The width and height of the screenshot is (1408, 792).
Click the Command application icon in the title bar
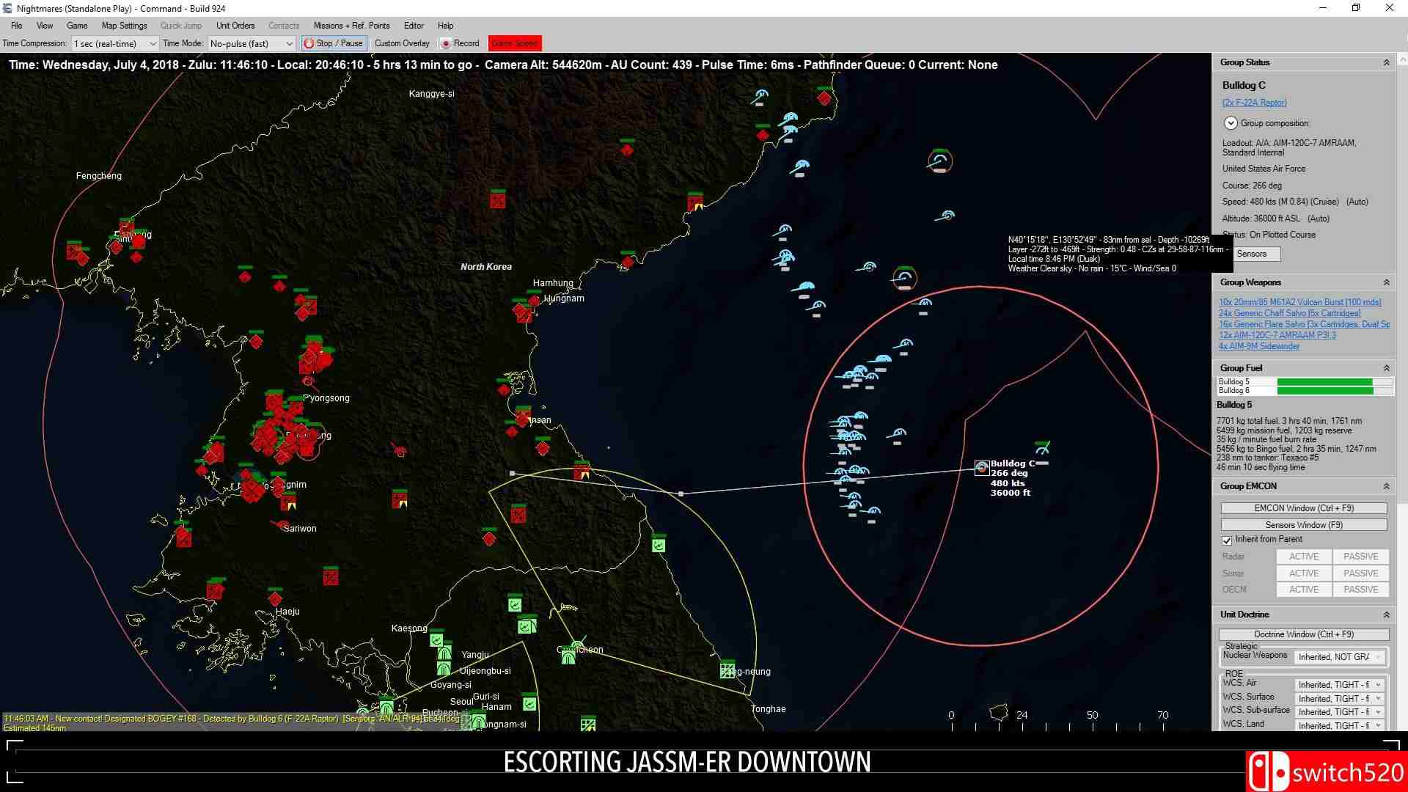pyautogui.click(x=7, y=8)
